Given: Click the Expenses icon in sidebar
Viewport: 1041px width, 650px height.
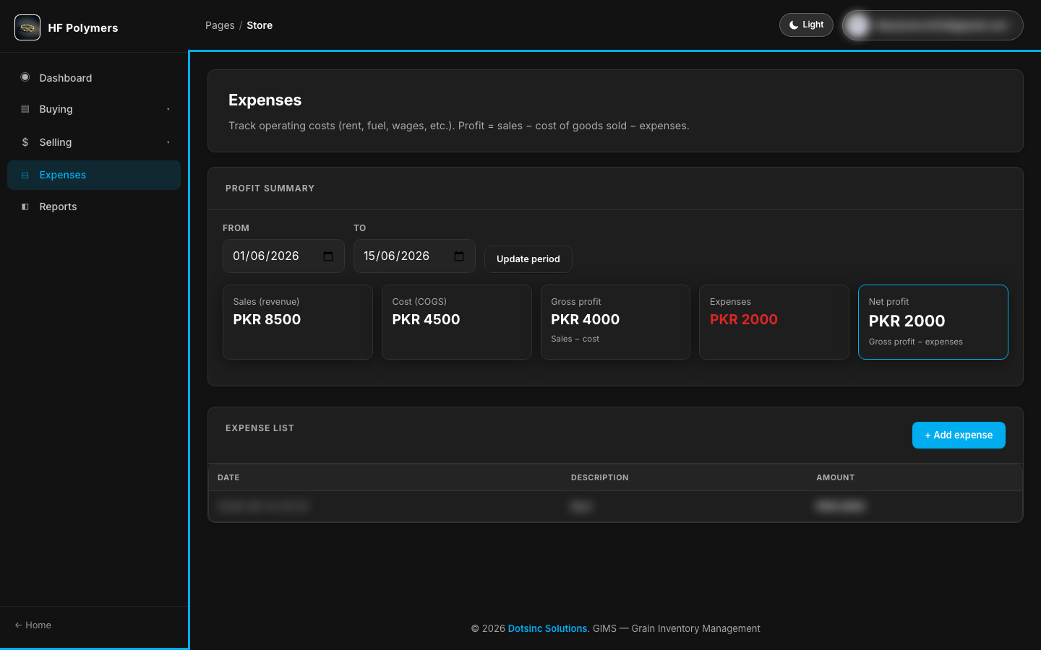Looking at the screenshot, I should [x=25, y=175].
